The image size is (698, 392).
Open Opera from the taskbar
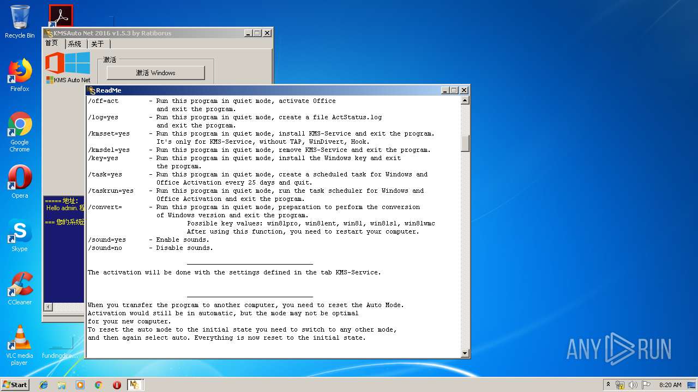[117, 385]
